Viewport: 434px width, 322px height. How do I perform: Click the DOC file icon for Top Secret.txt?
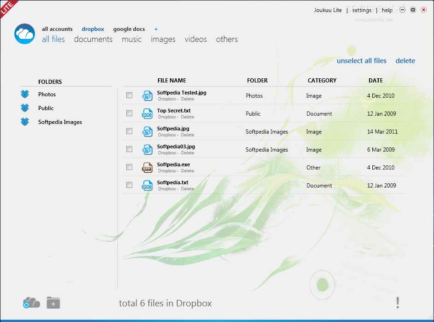[147, 114]
